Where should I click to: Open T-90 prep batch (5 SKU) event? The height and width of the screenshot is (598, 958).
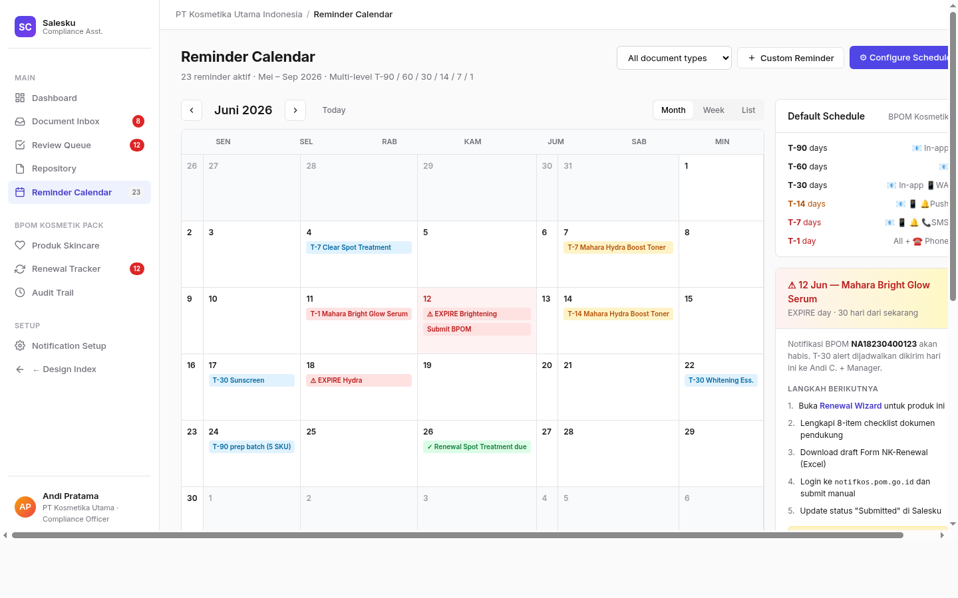click(x=251, y=447)
